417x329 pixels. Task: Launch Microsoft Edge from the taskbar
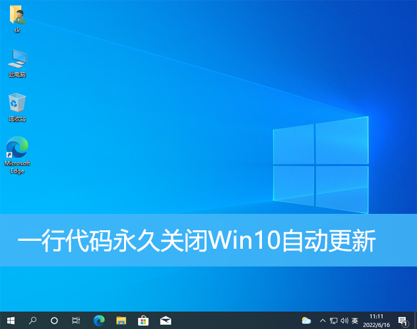click(99, 320)
